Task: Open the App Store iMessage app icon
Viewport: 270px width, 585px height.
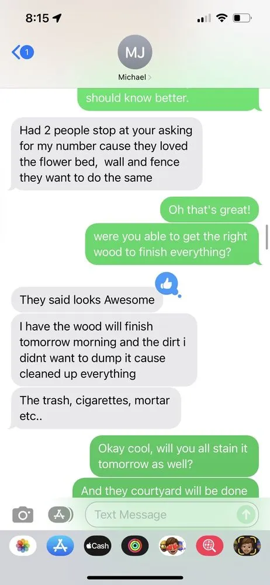Action: pyautogui.click(x=60, y=545)
